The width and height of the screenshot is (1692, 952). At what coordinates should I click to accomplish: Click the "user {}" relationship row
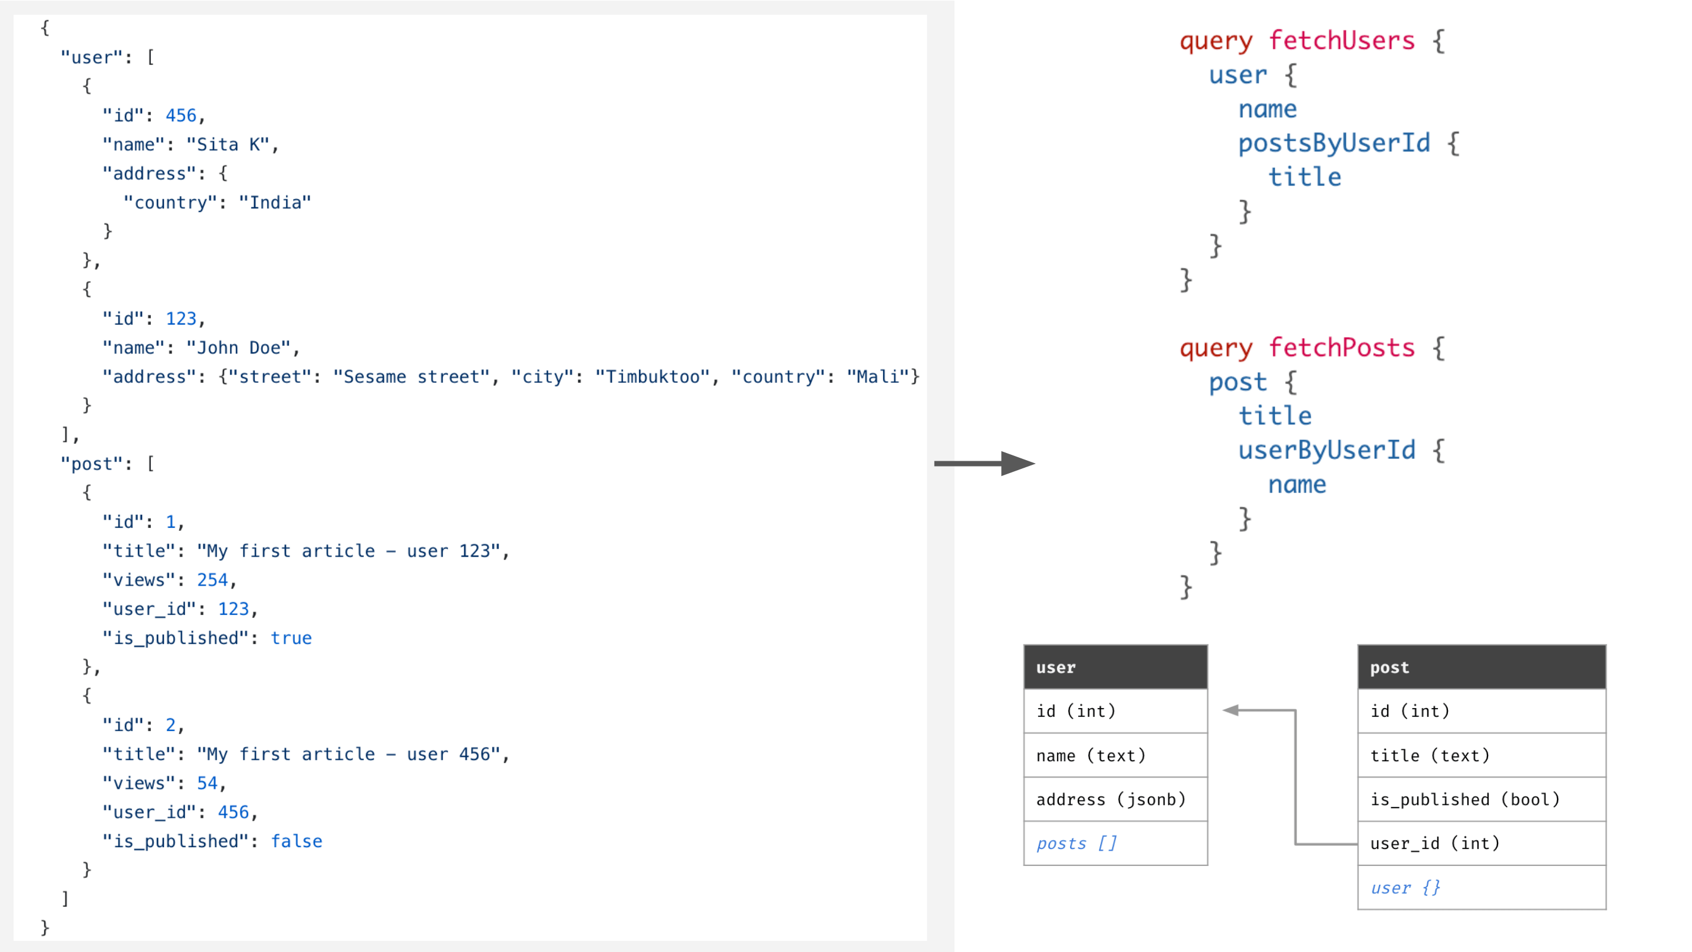[x=1482, y=888]
